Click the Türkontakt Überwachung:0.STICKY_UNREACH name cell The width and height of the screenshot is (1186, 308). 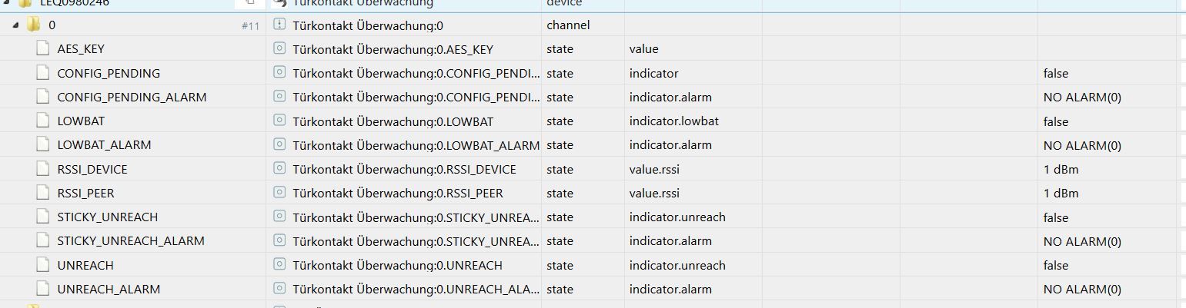pos(416,217)
